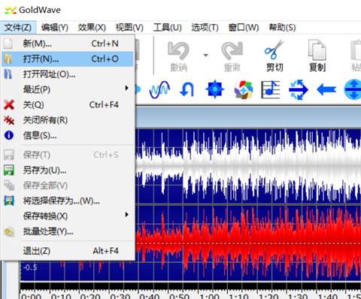Click the Cut (剪切) scissors icon
The image size is (361, 299).
pyautogui.click(x=274, y=50)
